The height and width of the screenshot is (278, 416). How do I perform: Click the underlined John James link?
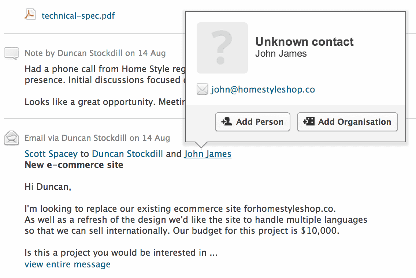pos(208,154)
